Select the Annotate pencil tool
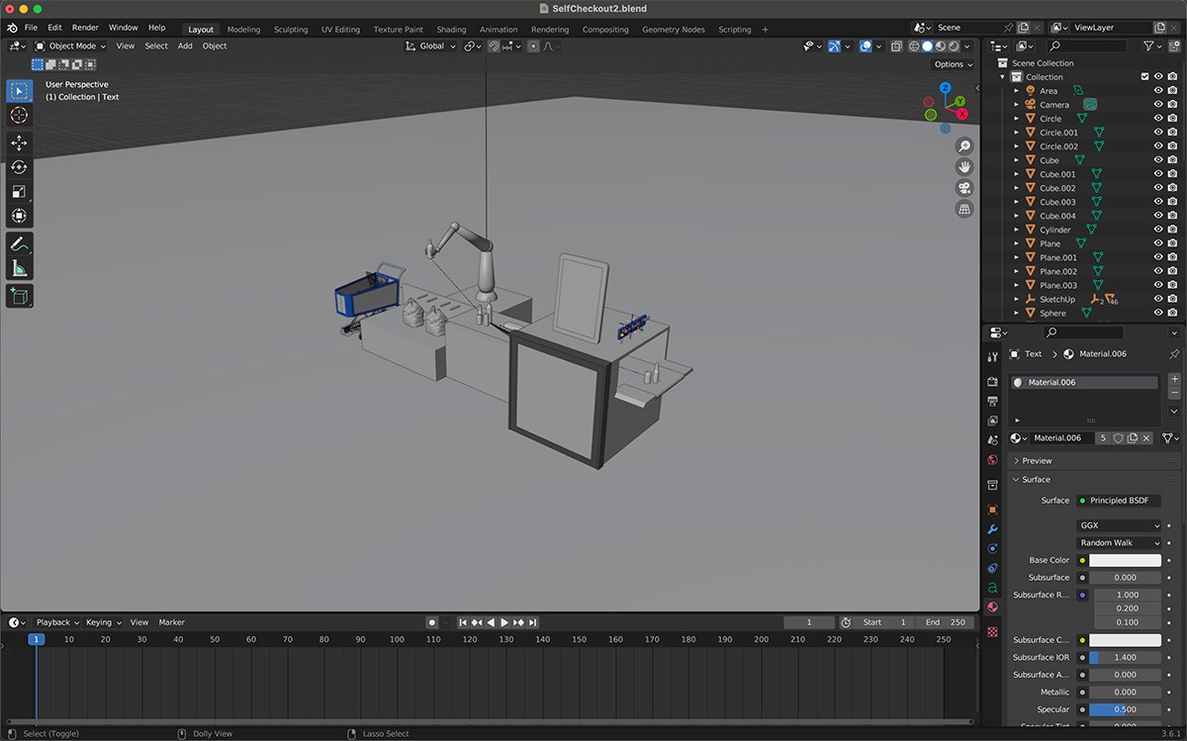The image size is (1187, 741). click(19, 243)
